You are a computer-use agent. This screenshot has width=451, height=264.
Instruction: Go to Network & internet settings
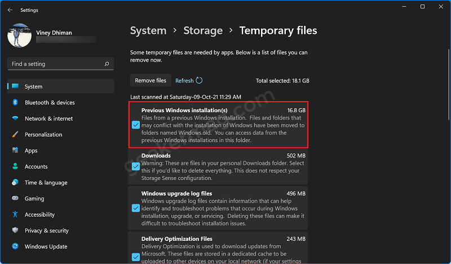(x=61, y=118)
